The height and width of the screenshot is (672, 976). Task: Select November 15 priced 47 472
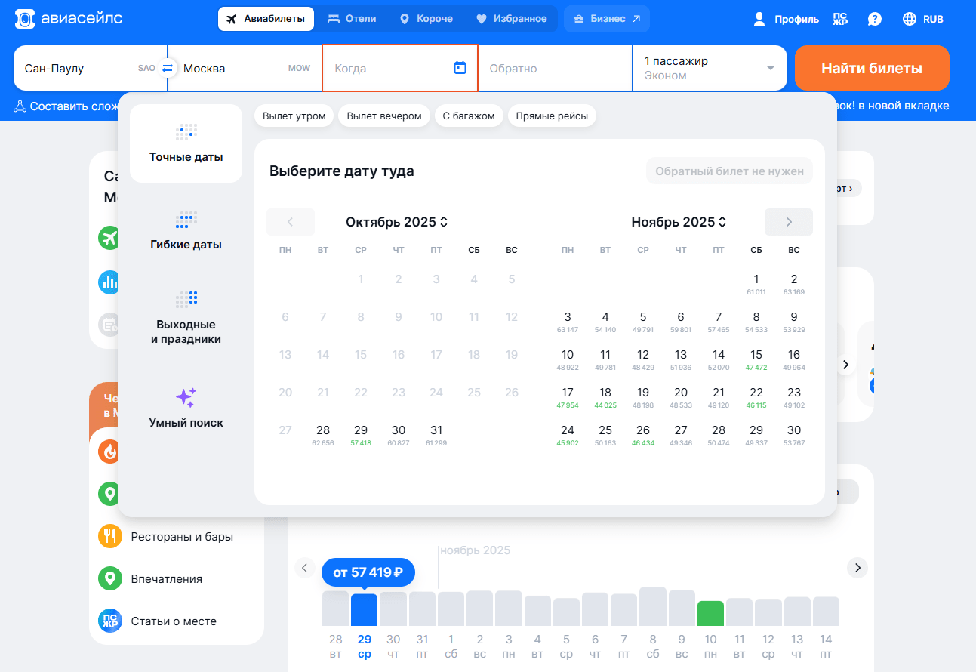point(756,359)
